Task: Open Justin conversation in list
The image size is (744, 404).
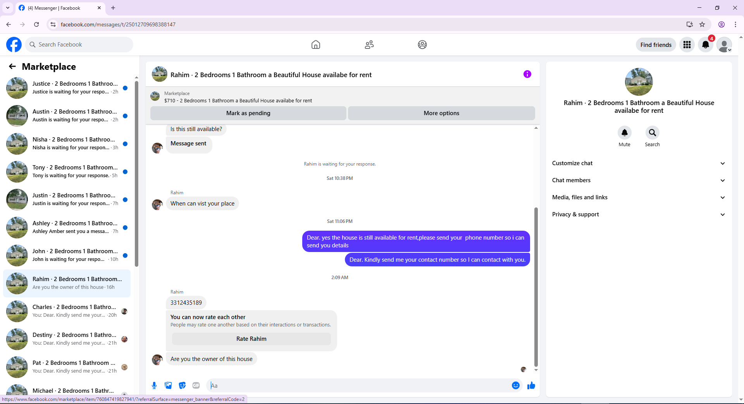Action: click(x=67, y=199)
